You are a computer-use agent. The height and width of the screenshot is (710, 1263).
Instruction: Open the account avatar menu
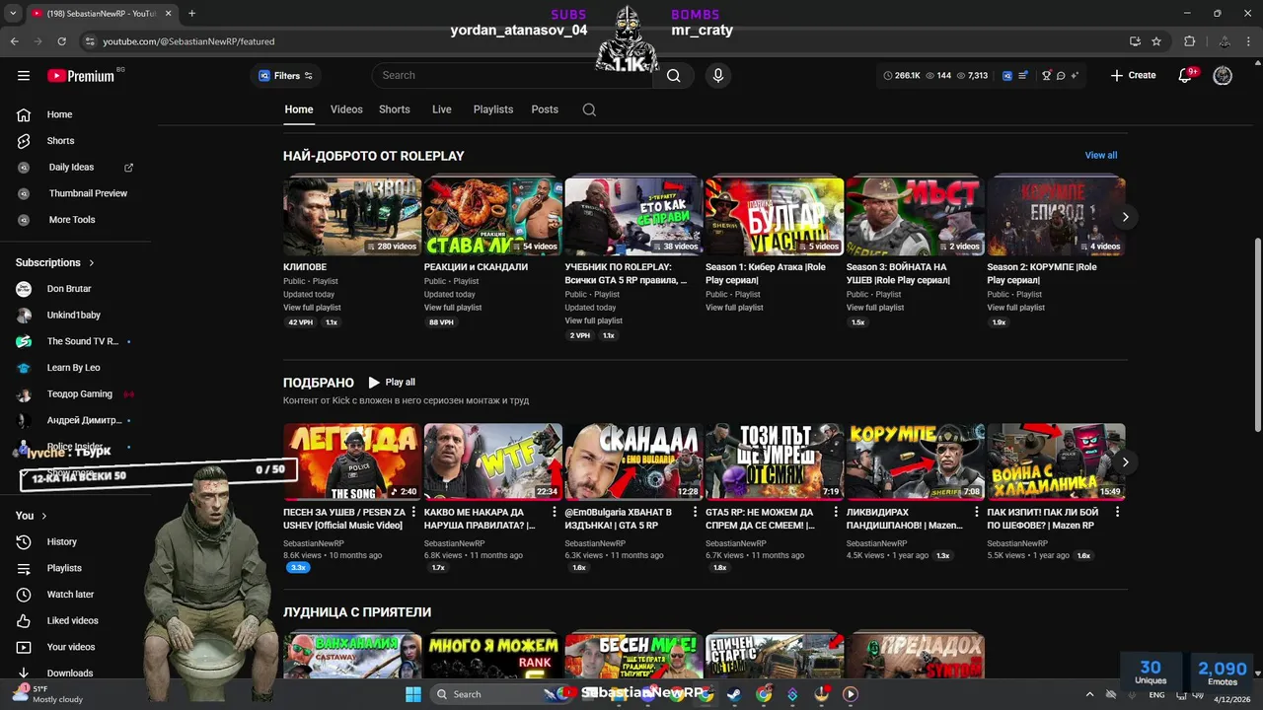click(1223, 76)
